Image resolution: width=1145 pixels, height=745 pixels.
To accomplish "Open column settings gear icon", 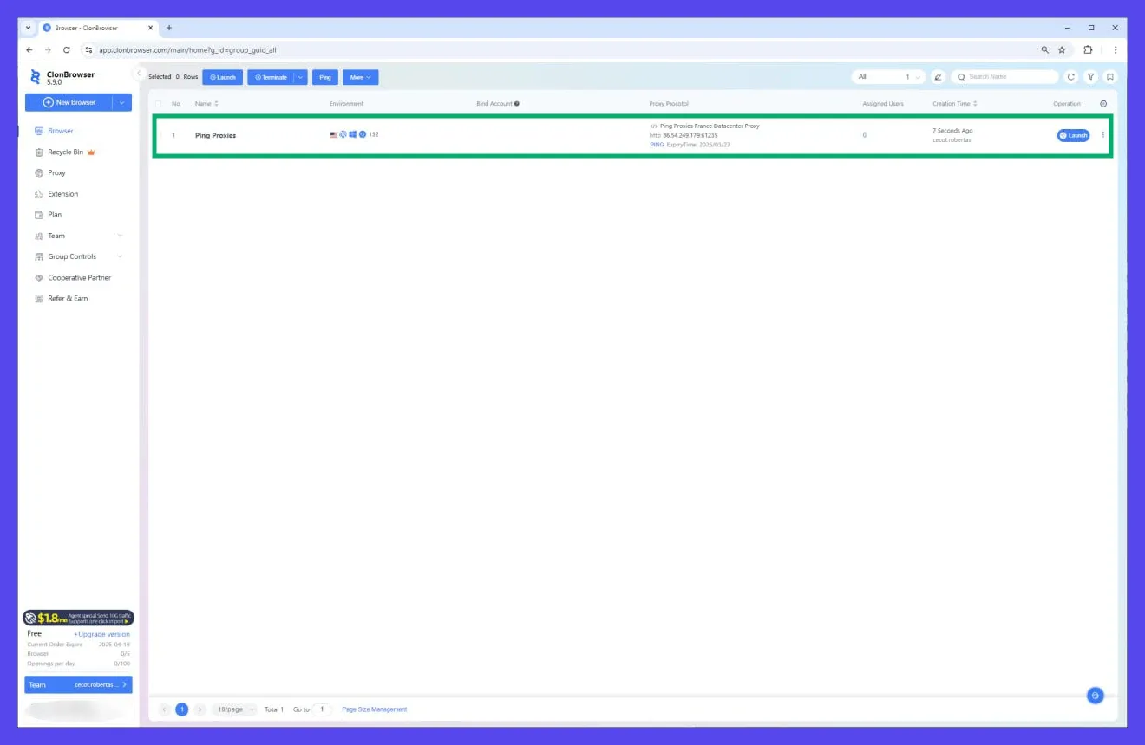I will tap(1103, 104).
